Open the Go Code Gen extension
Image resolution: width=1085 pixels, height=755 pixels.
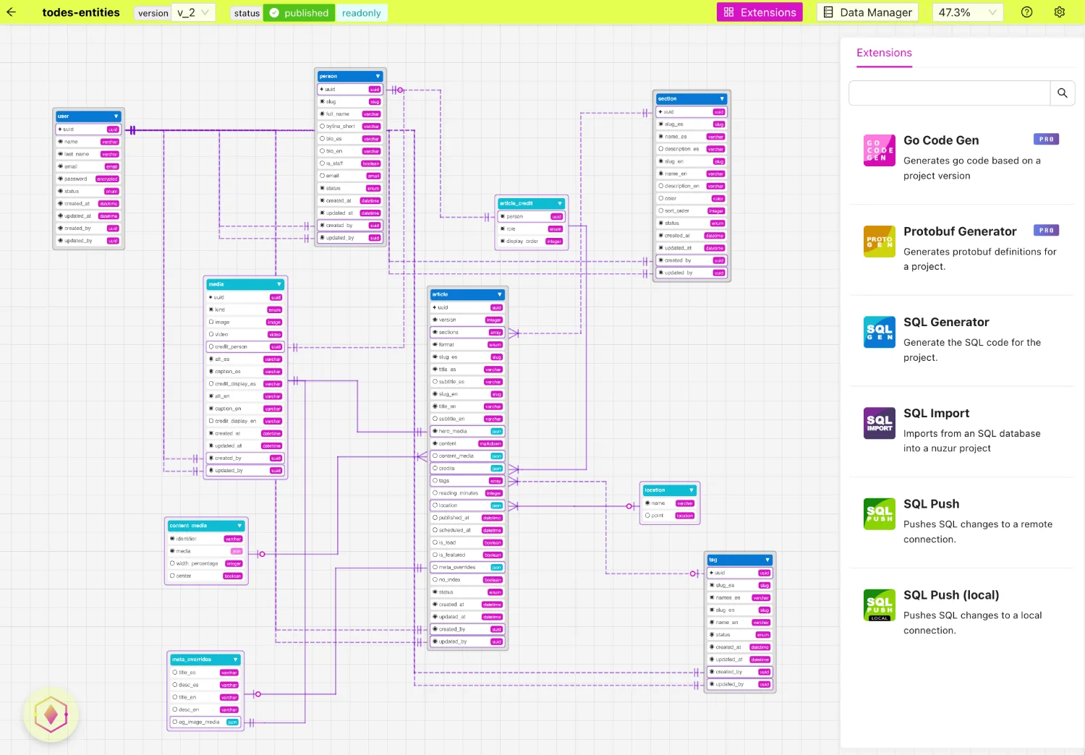click(x=940, y=140)
